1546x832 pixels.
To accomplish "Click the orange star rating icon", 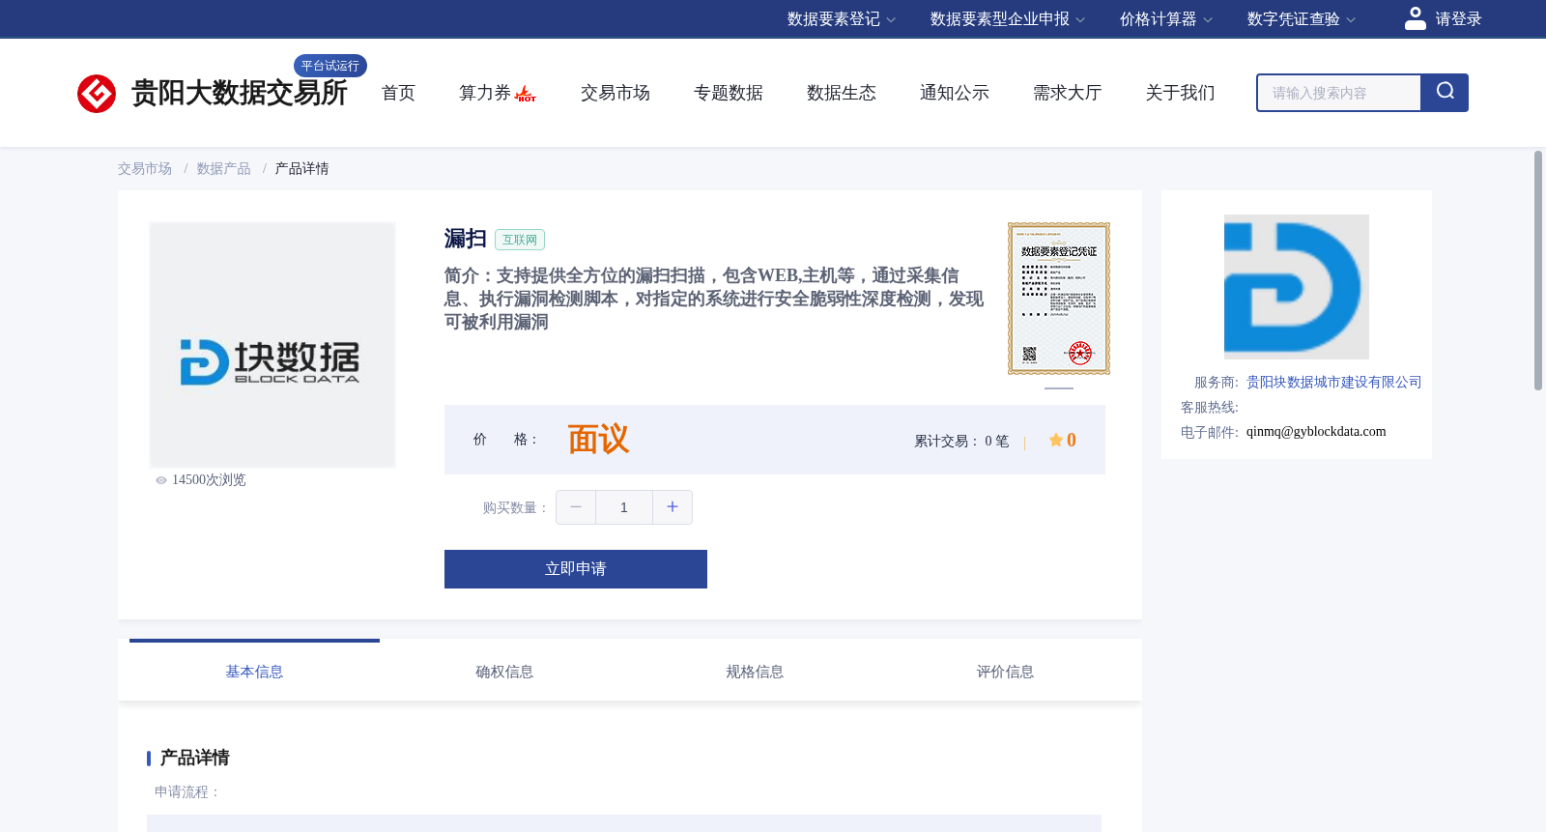I will click(1056, 440).
